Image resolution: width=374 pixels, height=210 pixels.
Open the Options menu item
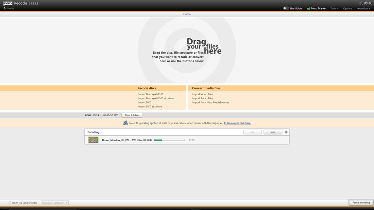[x=347, y=8]
